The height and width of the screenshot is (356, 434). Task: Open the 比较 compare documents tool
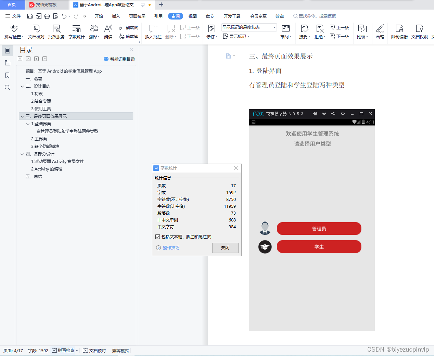(x=362, y=31)
